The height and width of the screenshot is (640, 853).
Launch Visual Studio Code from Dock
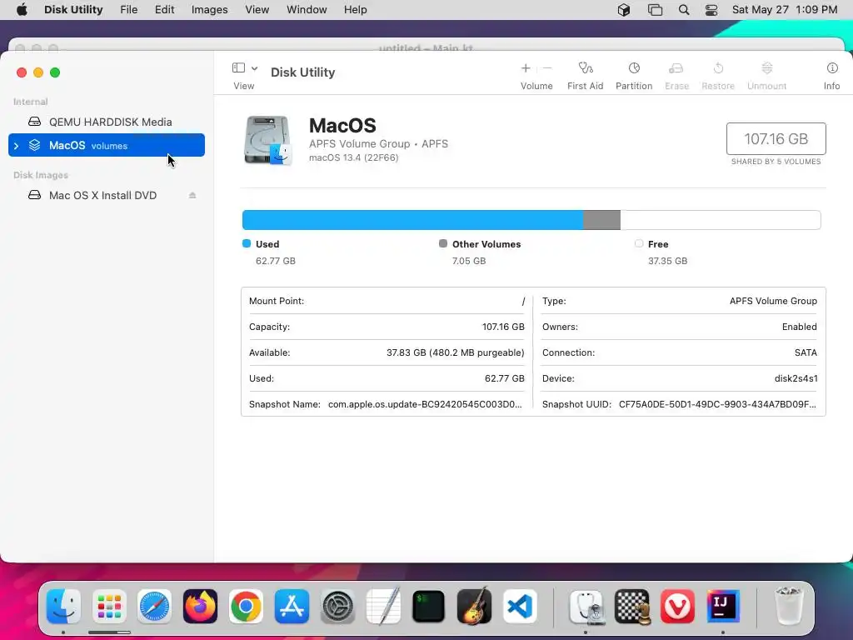coord(520,607)
